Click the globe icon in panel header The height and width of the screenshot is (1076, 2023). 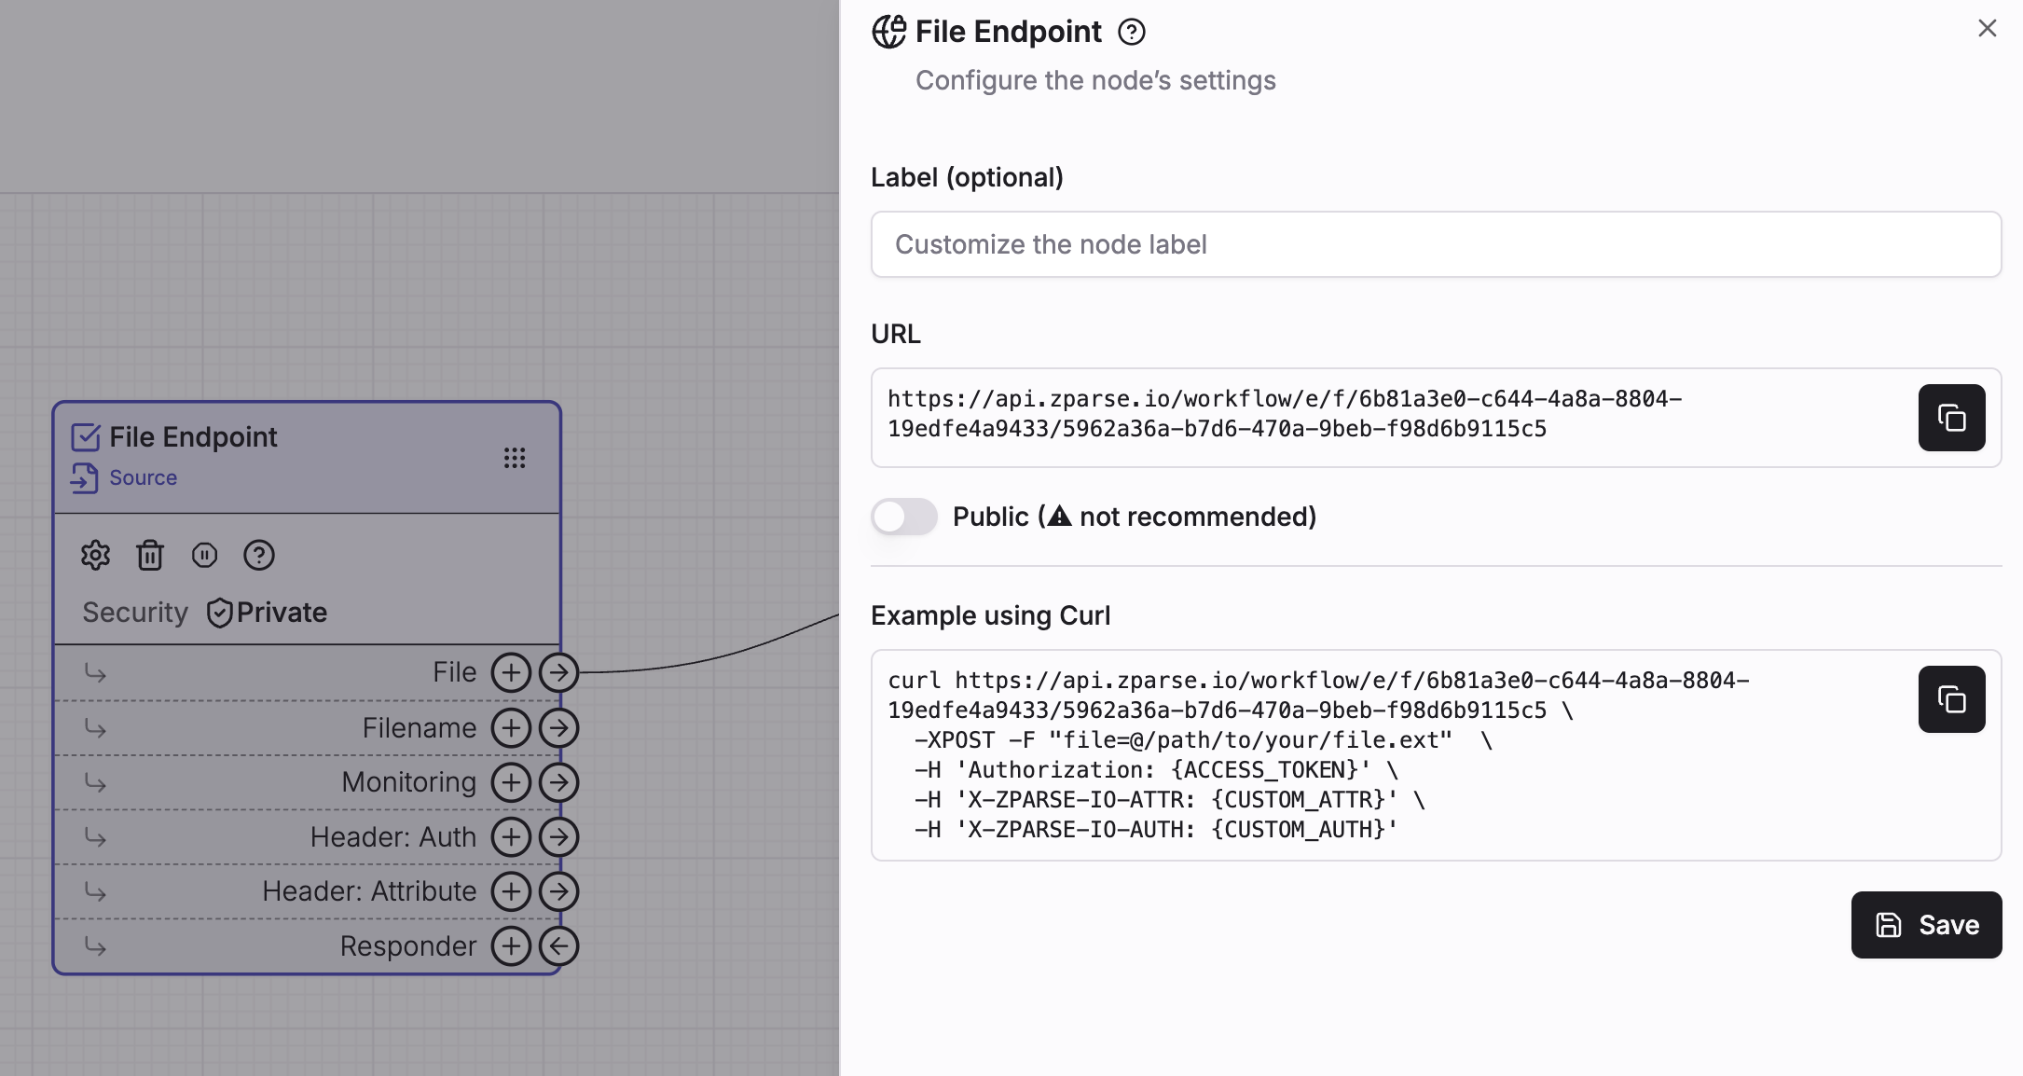[x=888, y=32]
